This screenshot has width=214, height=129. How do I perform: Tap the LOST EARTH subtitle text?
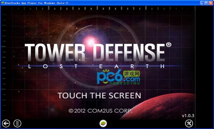click(96, 66)
